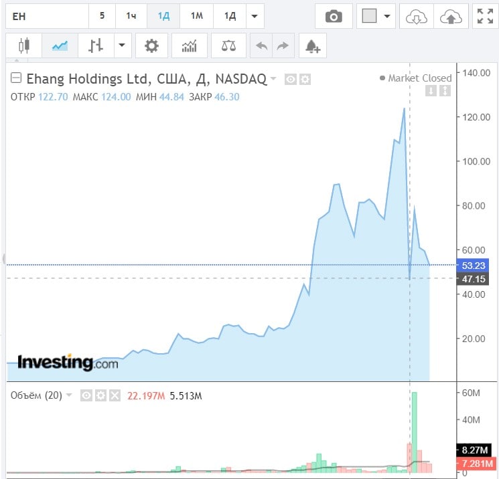Open chart type dropdown arrow
The width and height of the screenshot is (499, 479).
tap(122, 45)
